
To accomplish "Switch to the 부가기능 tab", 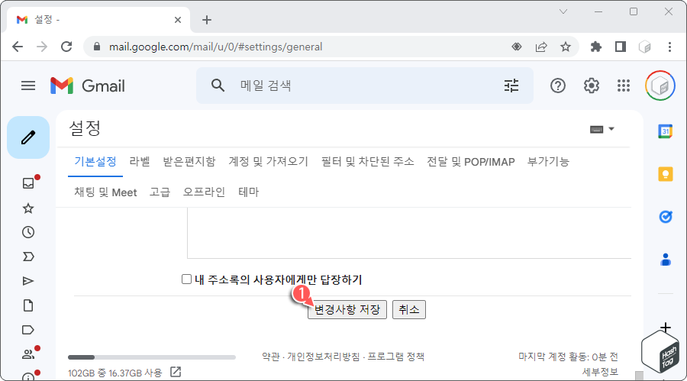I will (548, 162).
